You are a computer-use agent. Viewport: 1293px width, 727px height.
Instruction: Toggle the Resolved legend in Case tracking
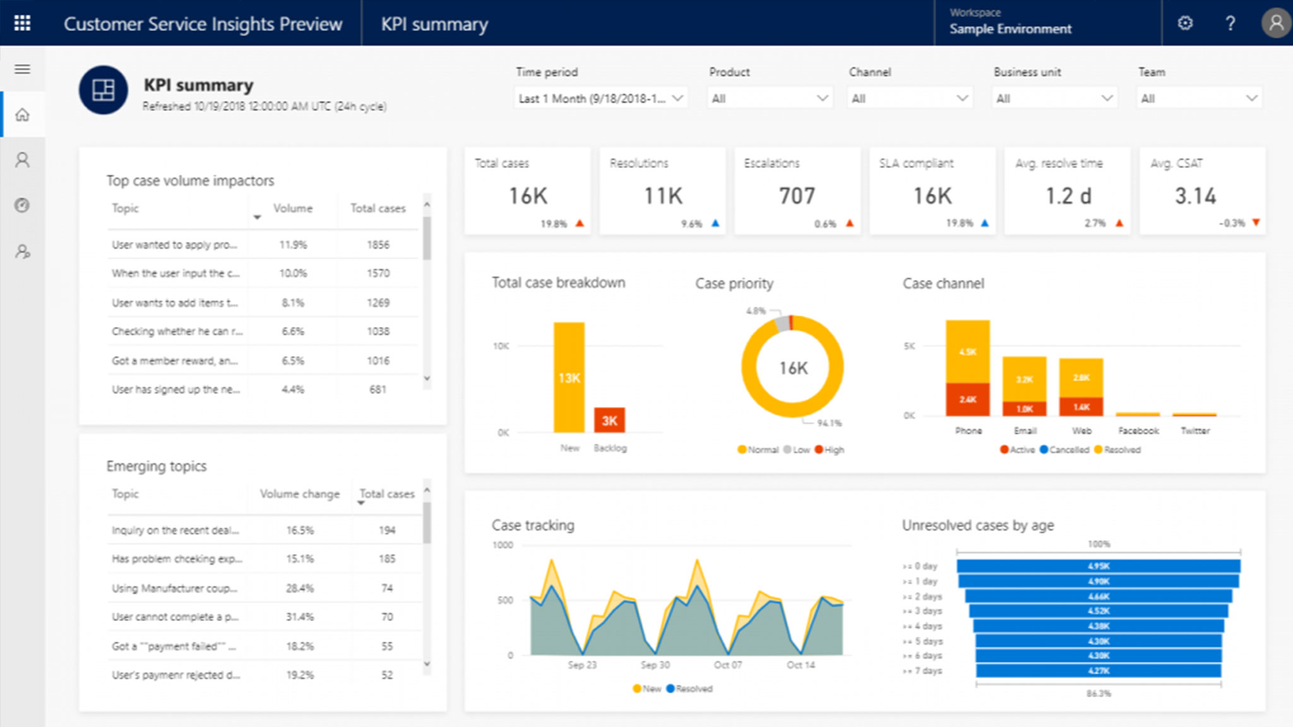(689, 689)
